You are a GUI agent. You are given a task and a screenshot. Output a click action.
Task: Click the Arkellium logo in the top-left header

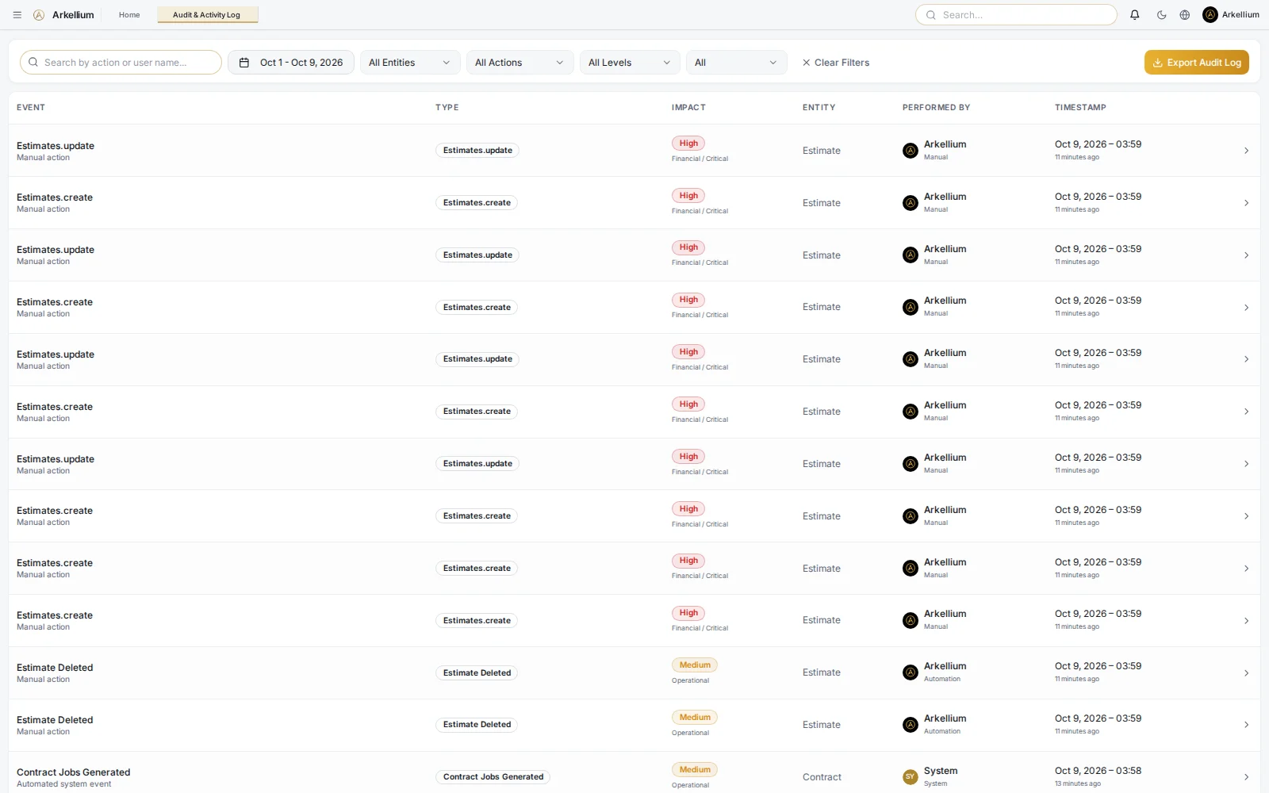tap(39, 15)
